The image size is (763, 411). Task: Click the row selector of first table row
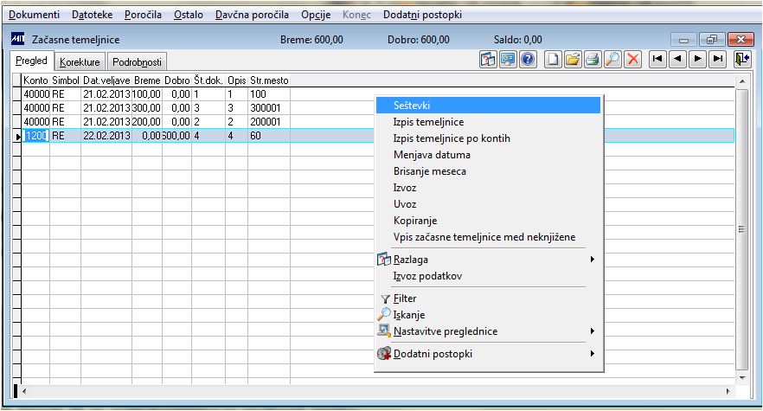[17, 94]
